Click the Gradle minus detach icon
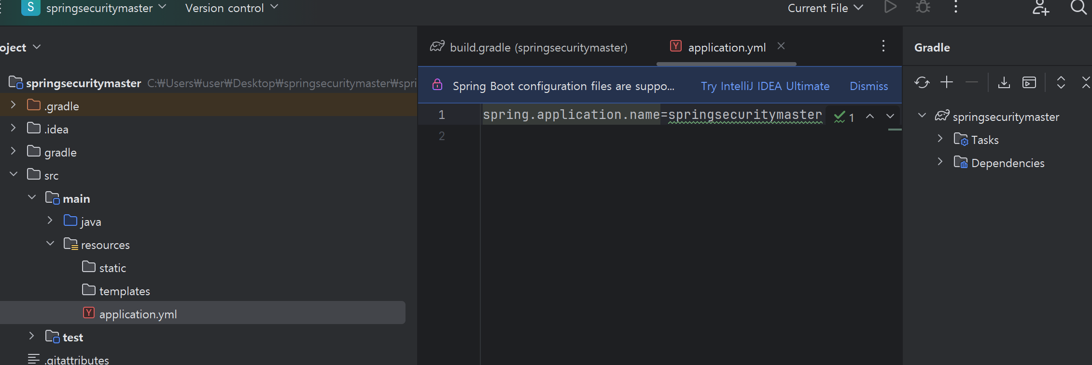 point(972,82)
